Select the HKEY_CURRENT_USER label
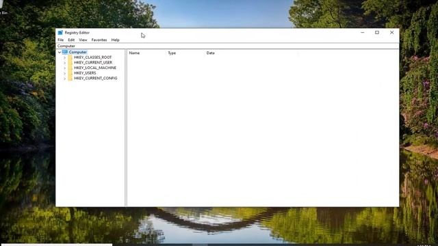The image size is (438, 246). (x=93, y=62)
